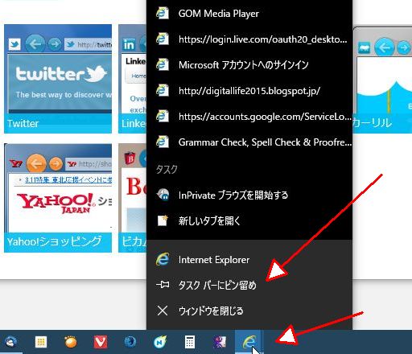The height and width of the screenshot is (354, 412).
Task: Click the IE page icon beside GOM Media Player
Action: (163, 13)
